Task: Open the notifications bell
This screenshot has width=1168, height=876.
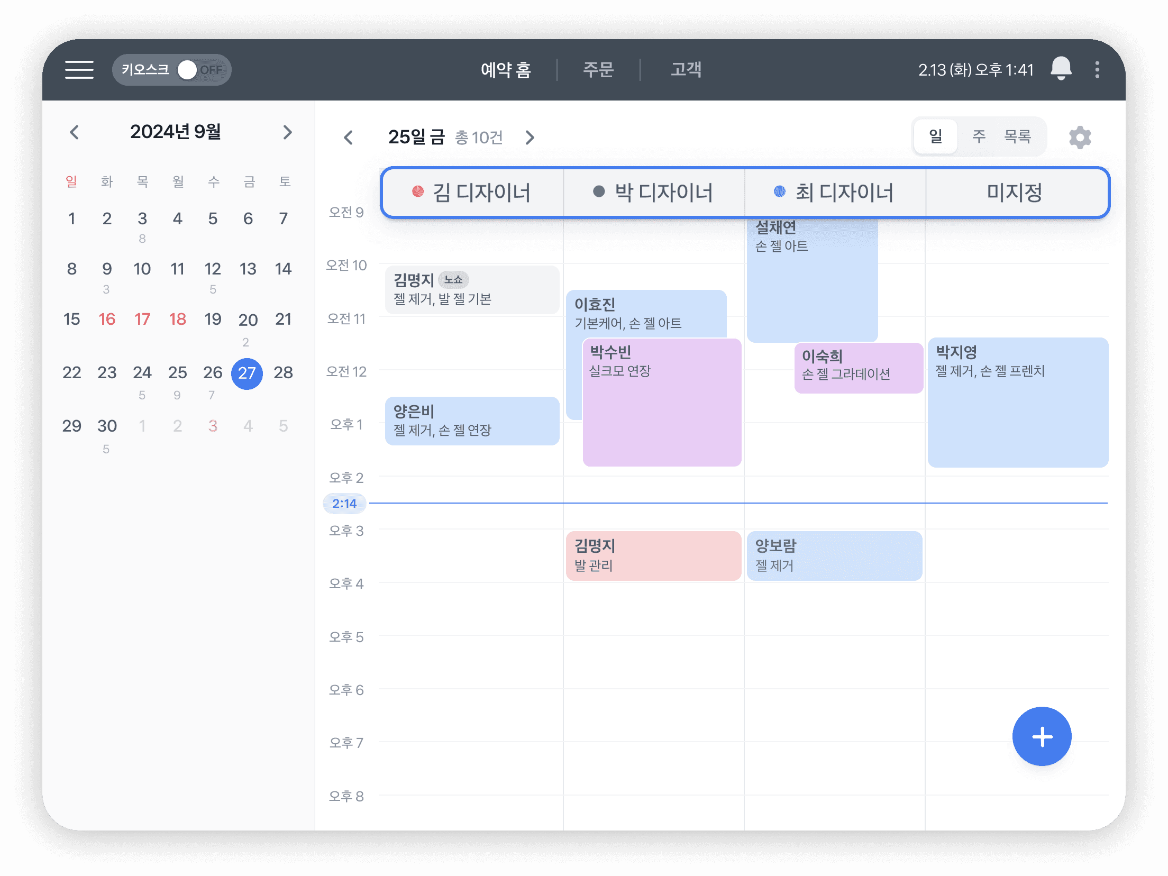Action: (x=1061, y=69)
